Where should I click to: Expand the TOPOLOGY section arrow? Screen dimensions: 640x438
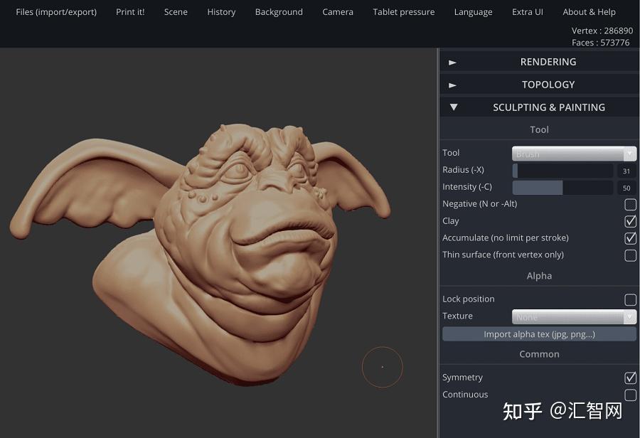453,85
